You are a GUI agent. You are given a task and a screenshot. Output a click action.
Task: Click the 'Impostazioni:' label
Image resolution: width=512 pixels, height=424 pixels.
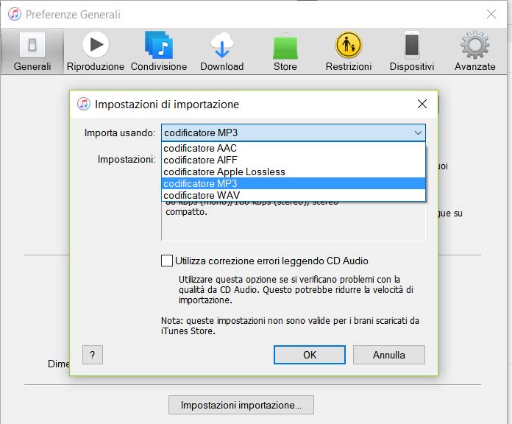click(127, 160)
